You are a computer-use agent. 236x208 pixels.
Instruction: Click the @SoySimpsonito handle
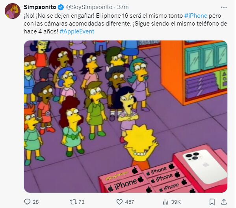click(89, 7)
